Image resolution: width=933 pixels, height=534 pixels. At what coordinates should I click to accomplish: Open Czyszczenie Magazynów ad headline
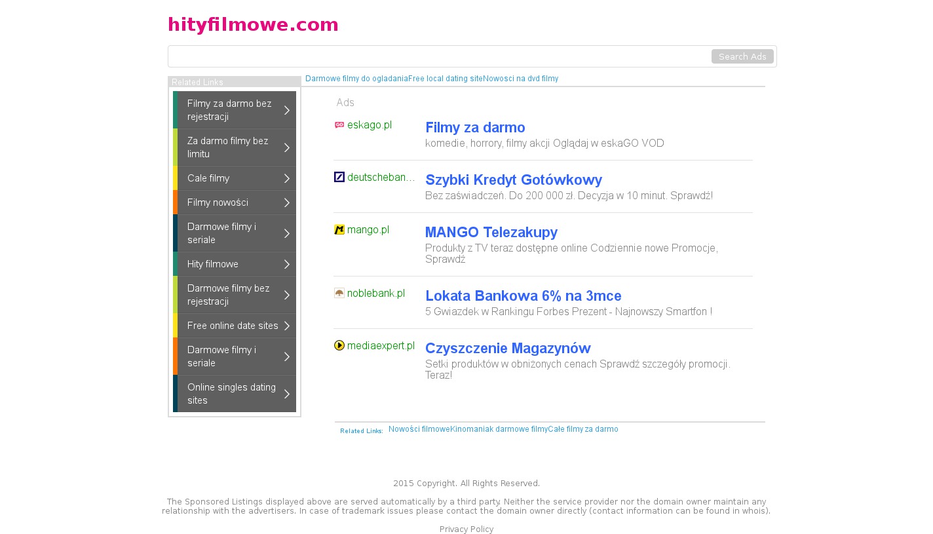click(508, 348)
